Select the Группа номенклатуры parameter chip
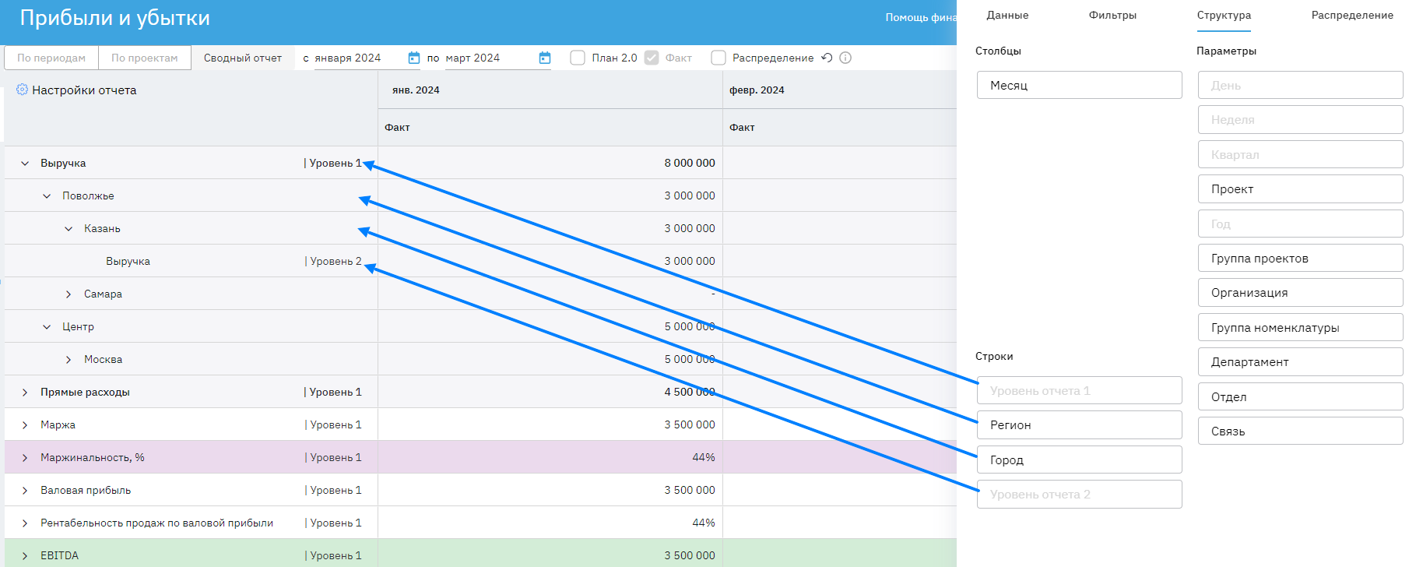This screenshot has width=1423, height=567. tap(1300, 327)
